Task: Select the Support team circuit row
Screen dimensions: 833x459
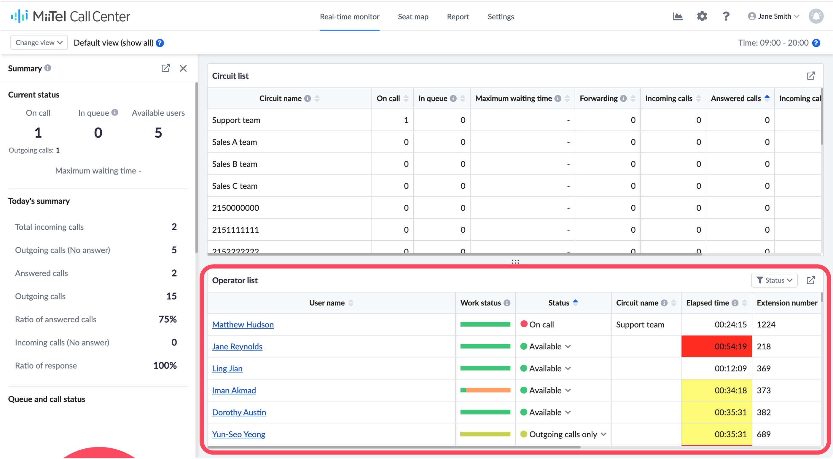Action: [x=514, y=120]
